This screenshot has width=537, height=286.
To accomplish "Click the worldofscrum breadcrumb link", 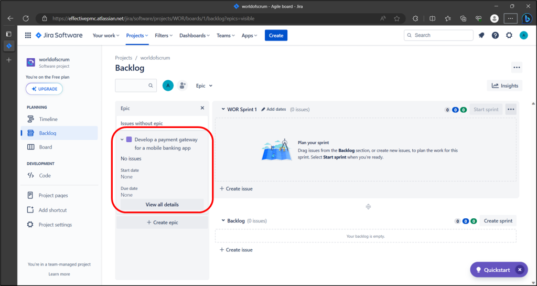I will tap(155, 58).
